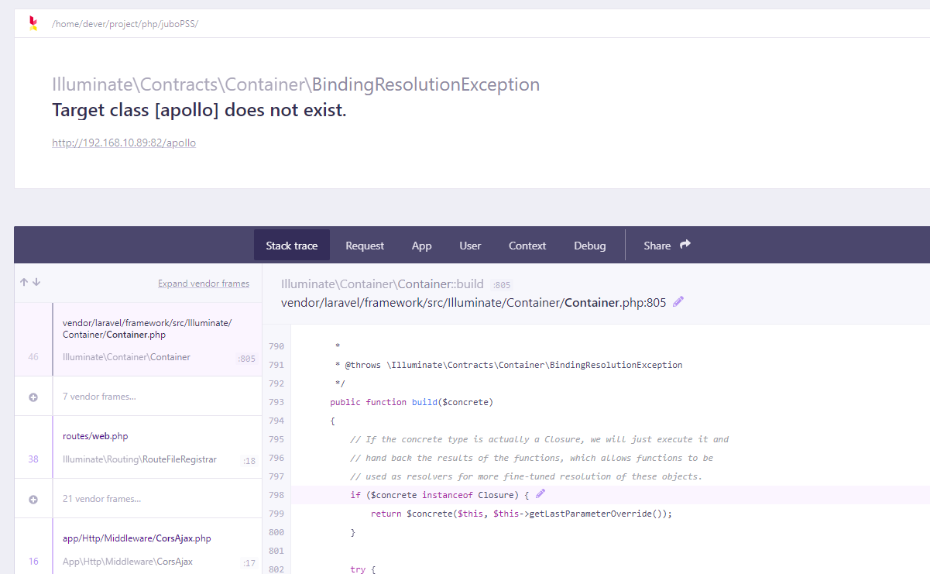Image resolution: width=930 pixels, height=574 pixels.
Task: Open Container.php via the pencil edit icon
Action: point(678,301)
